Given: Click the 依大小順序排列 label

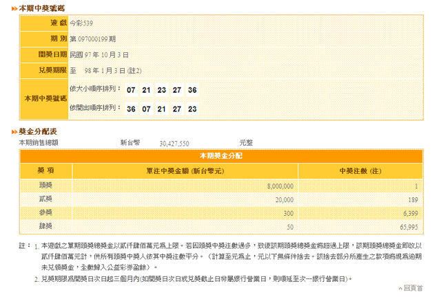Looking at the screenshot, I should pos(95,89).
